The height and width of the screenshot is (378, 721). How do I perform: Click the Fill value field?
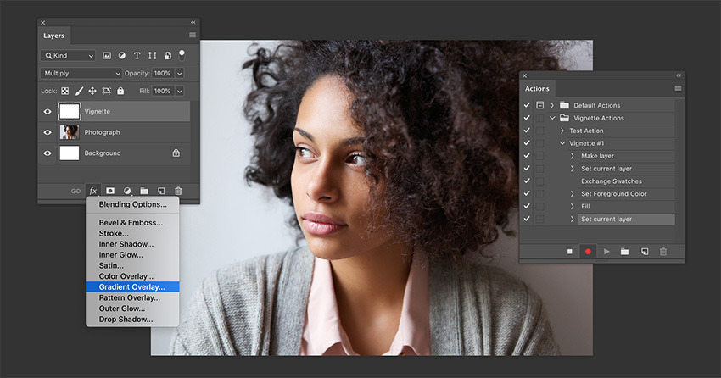[x=163, y=91]
